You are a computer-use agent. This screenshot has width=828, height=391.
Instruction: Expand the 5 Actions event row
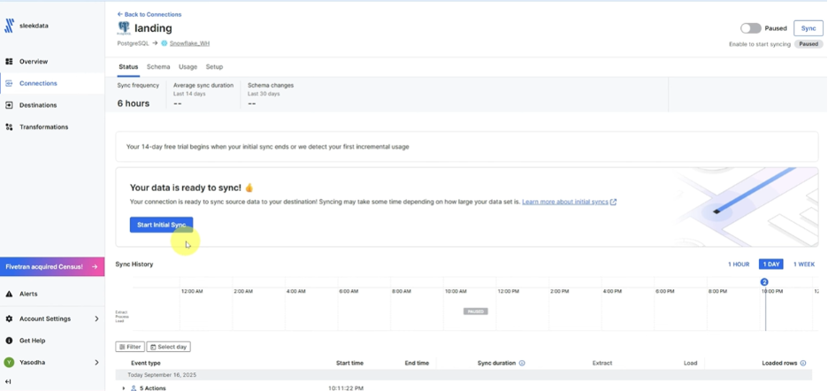click(124, 388)
